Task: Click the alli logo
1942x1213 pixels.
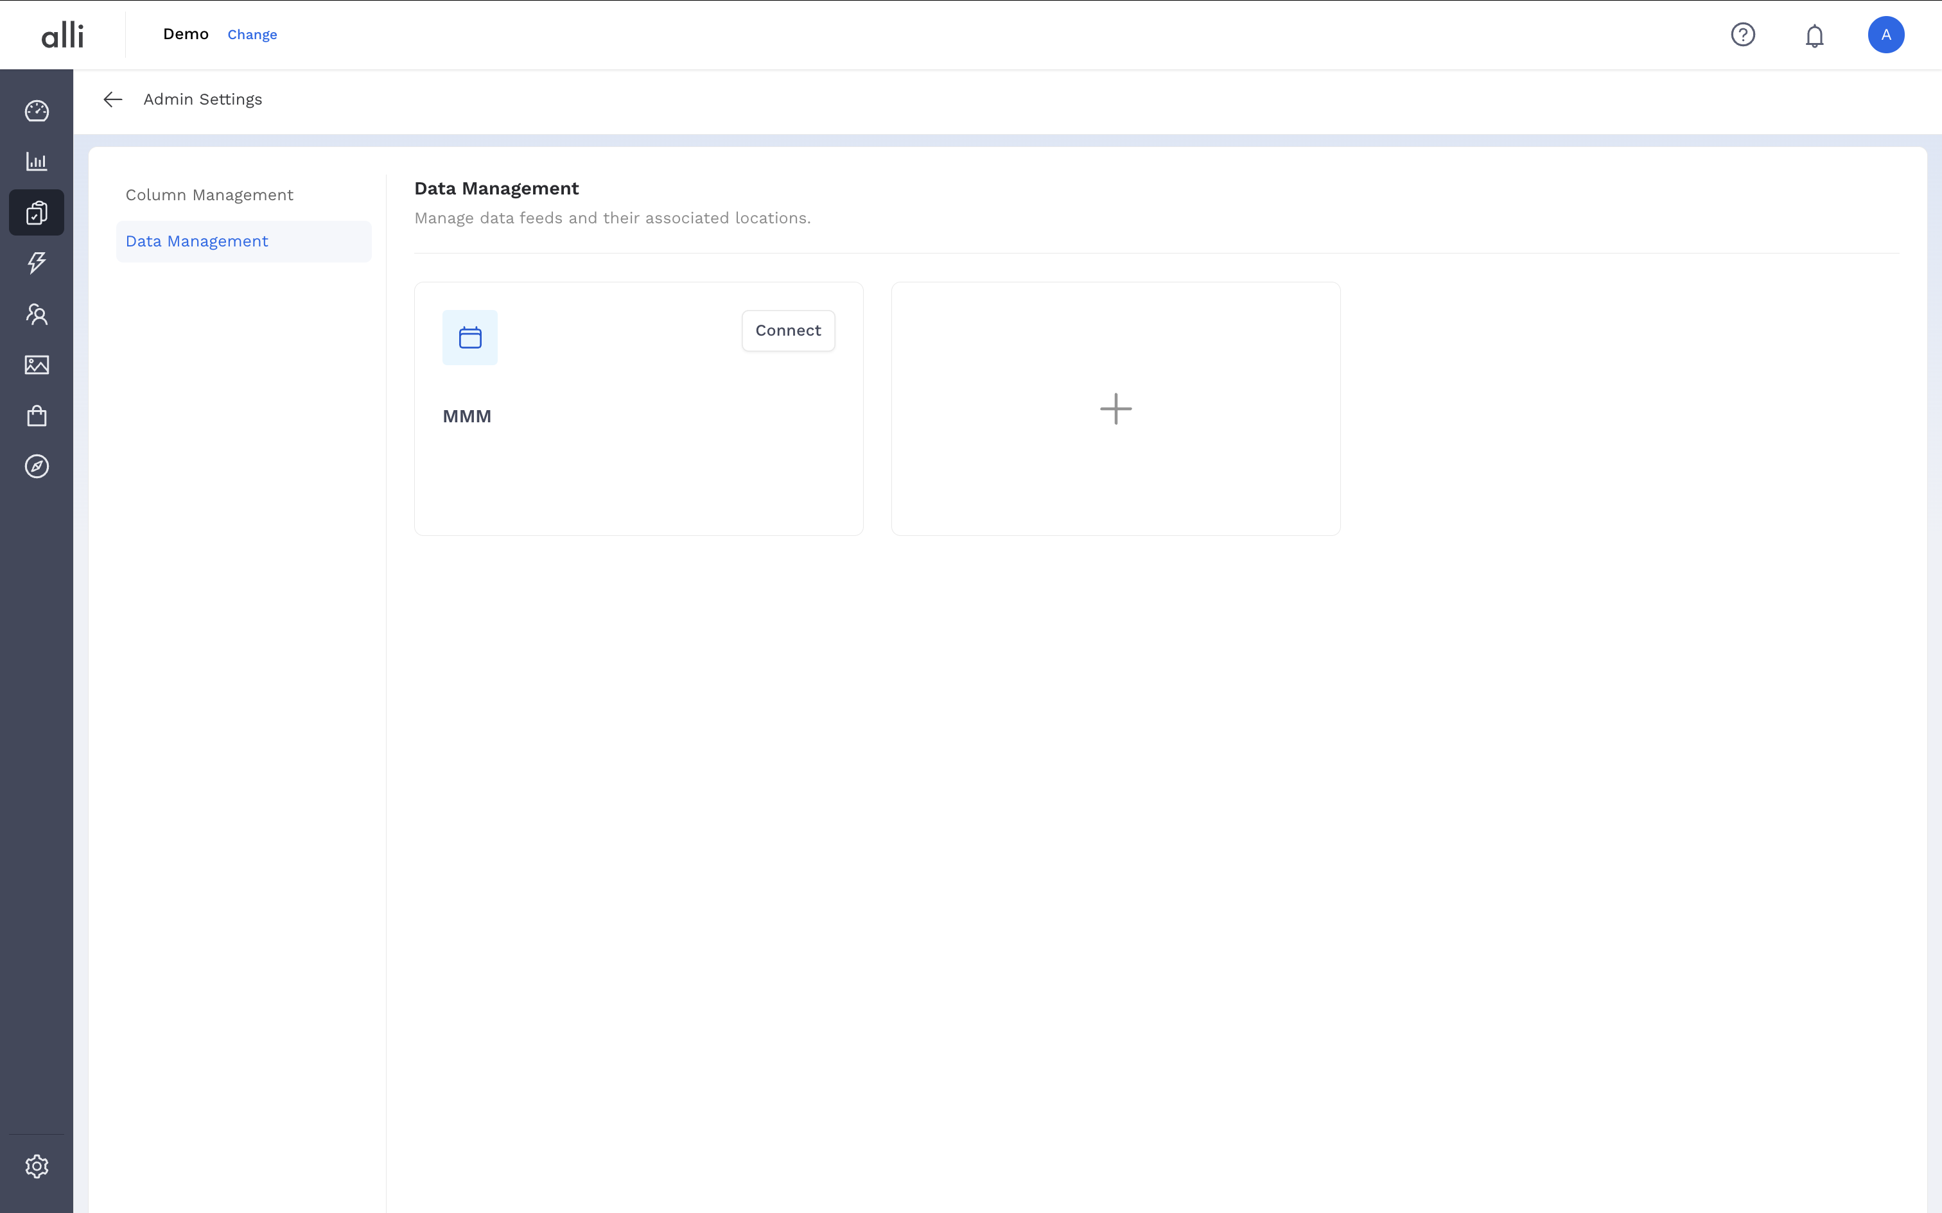Action: pyautogui.click(x=62, y=33)
